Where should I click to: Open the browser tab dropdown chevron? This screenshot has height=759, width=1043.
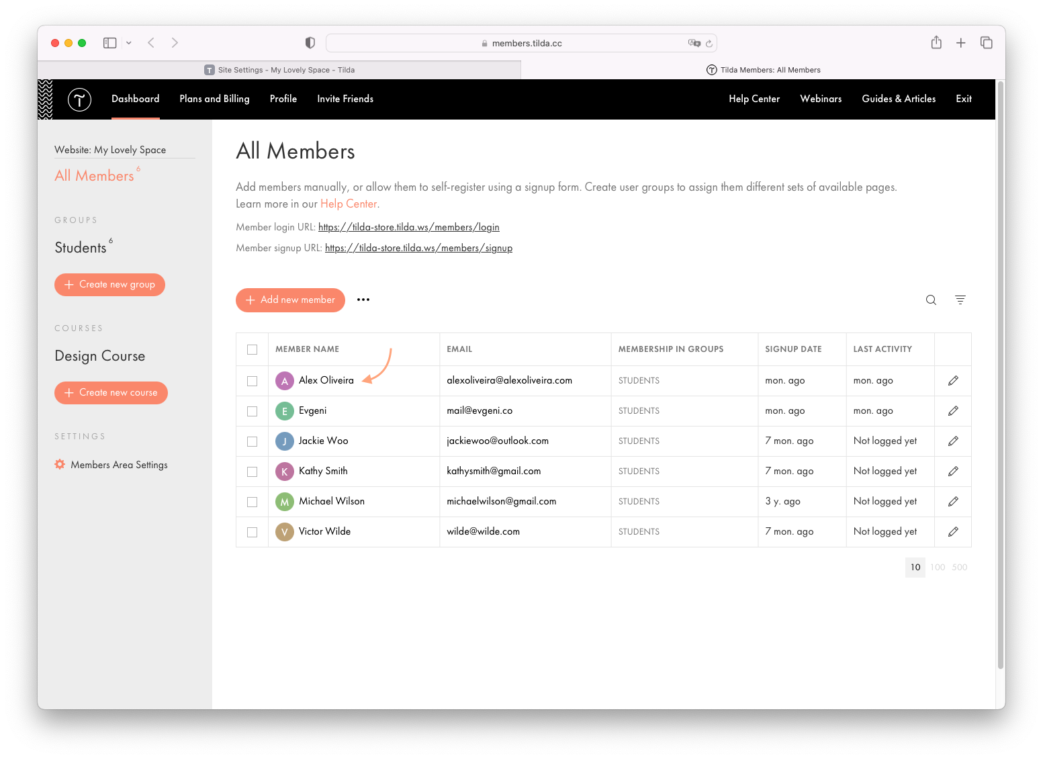pos(129,42)
